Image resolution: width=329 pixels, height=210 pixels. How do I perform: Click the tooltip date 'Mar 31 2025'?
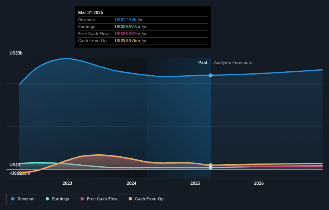91,12
